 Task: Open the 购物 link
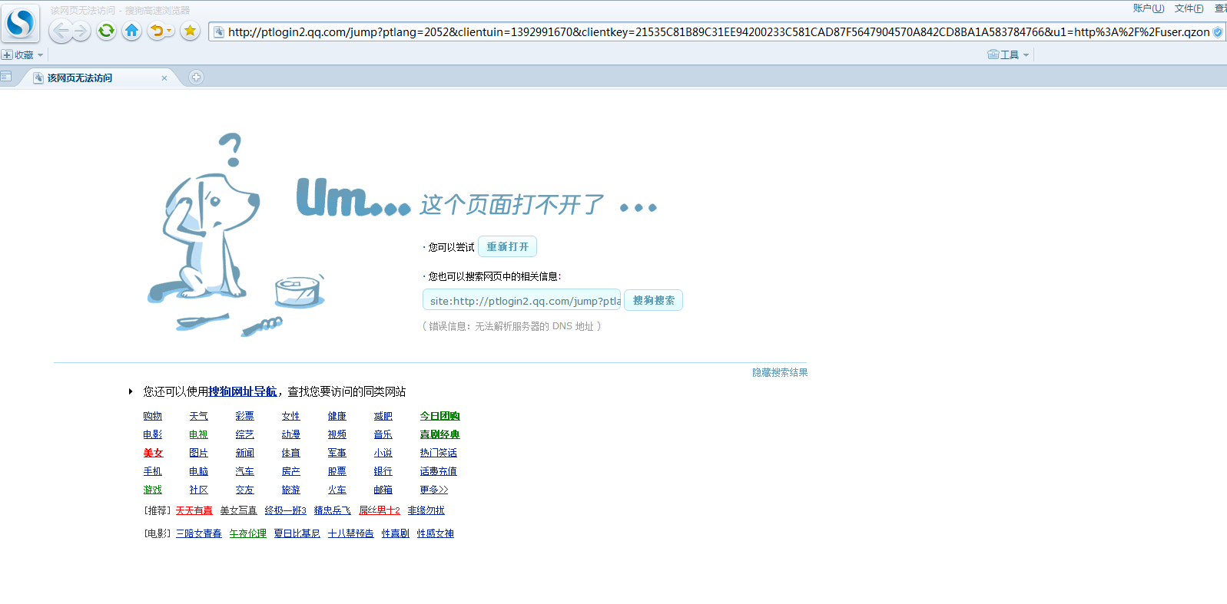click(152, 416)
